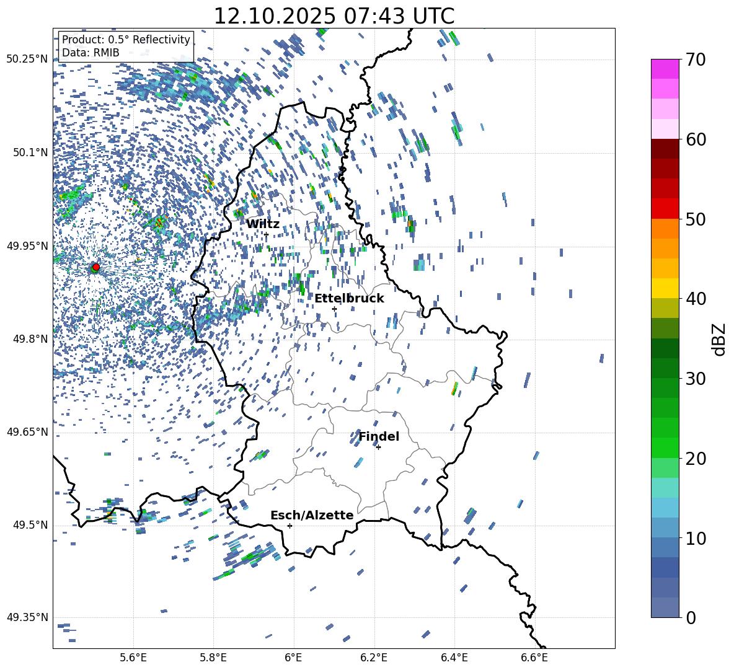Click the Product 0.5° Reflectivity info box
Screen dimensions: 734x670
pos(126,46)
